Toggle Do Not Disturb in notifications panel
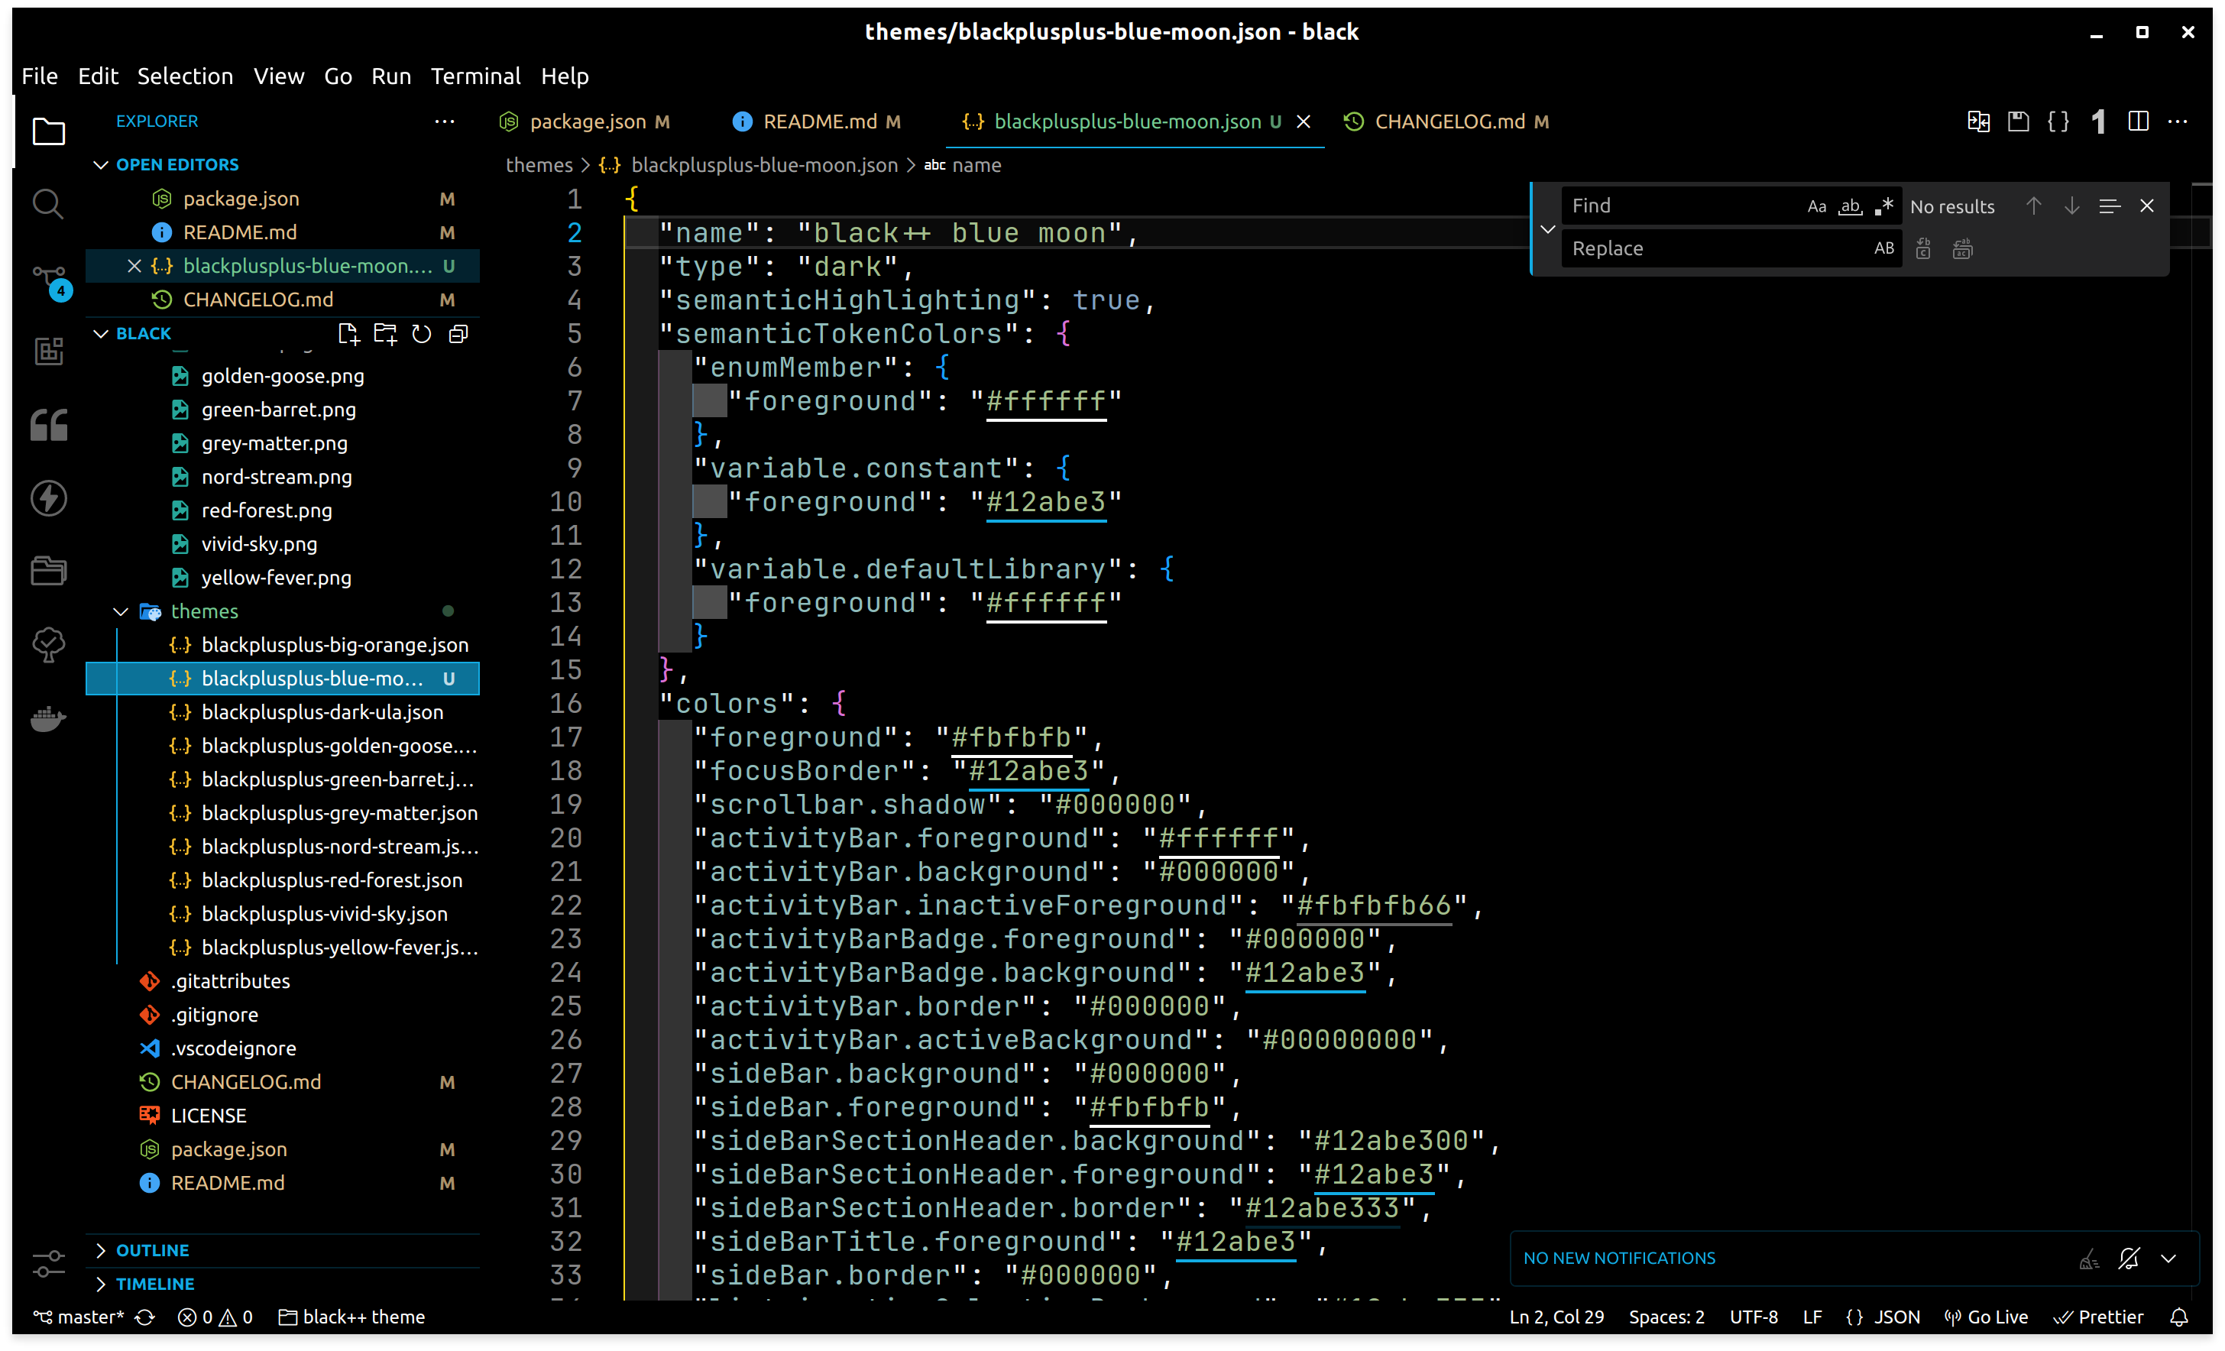 point(2129,1258)
